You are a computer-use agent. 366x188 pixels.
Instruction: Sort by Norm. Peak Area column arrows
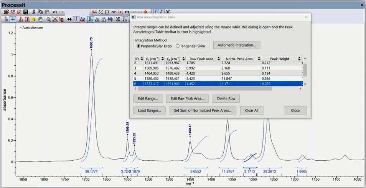[x=259, y=59]
